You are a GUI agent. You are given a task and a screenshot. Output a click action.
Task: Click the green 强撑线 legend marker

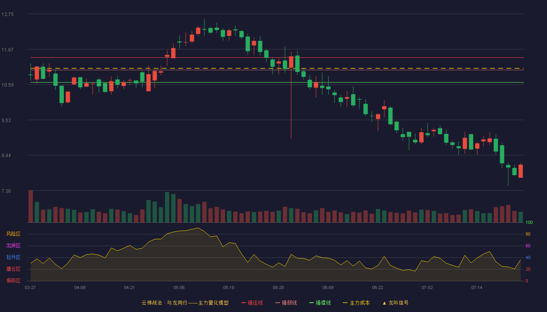[x=311, y=303]
